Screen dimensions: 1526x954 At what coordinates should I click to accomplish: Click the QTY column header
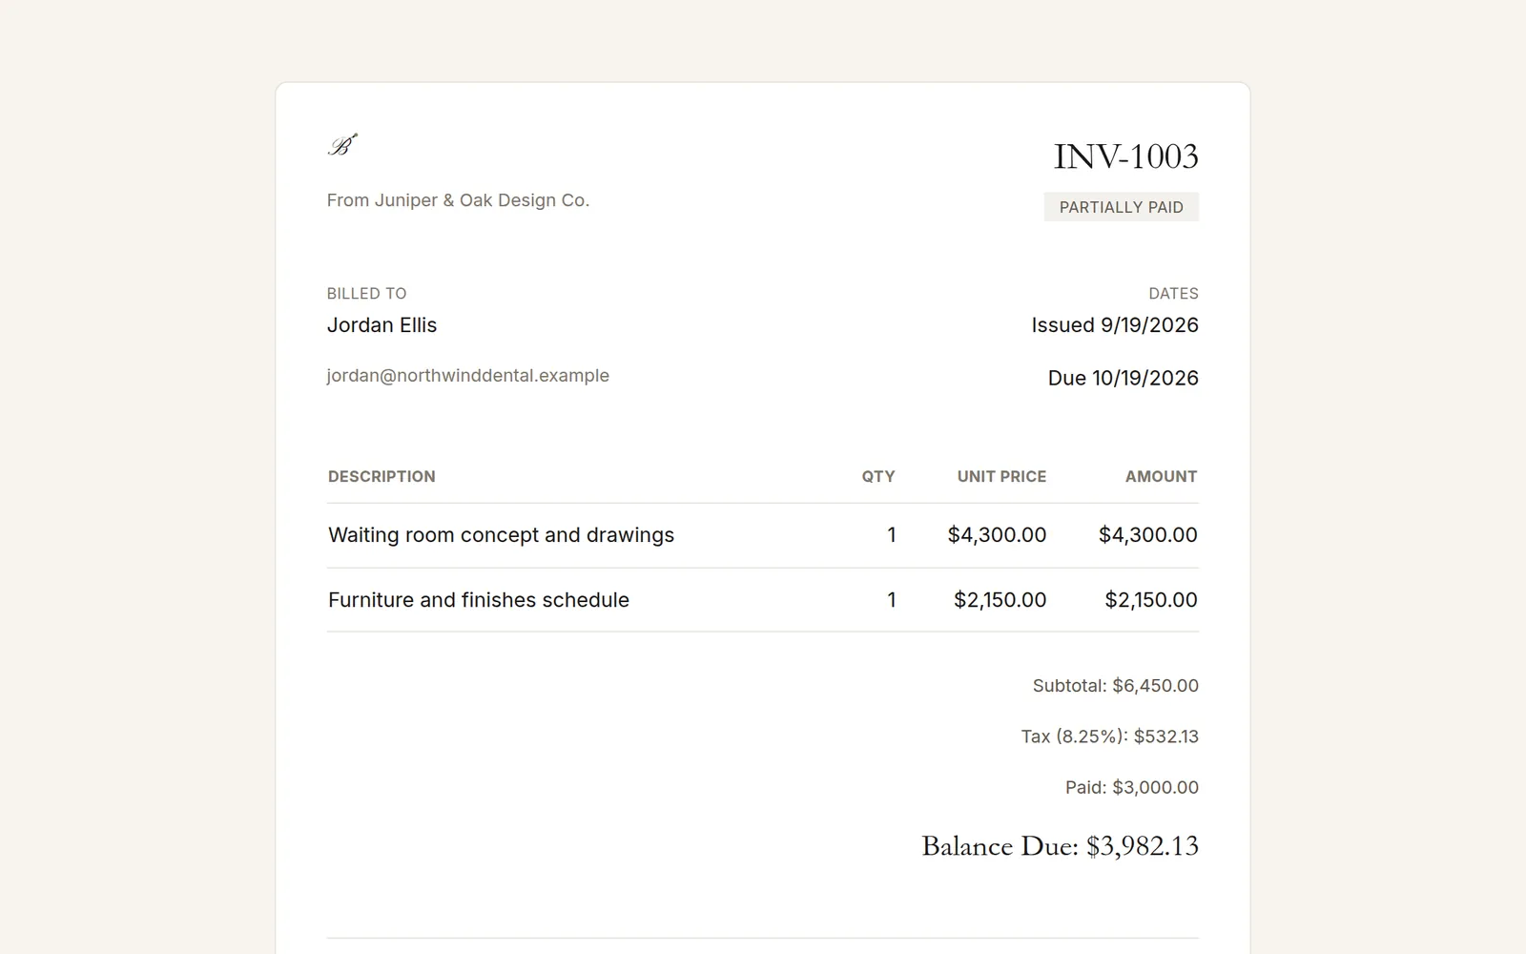(878, 476)
